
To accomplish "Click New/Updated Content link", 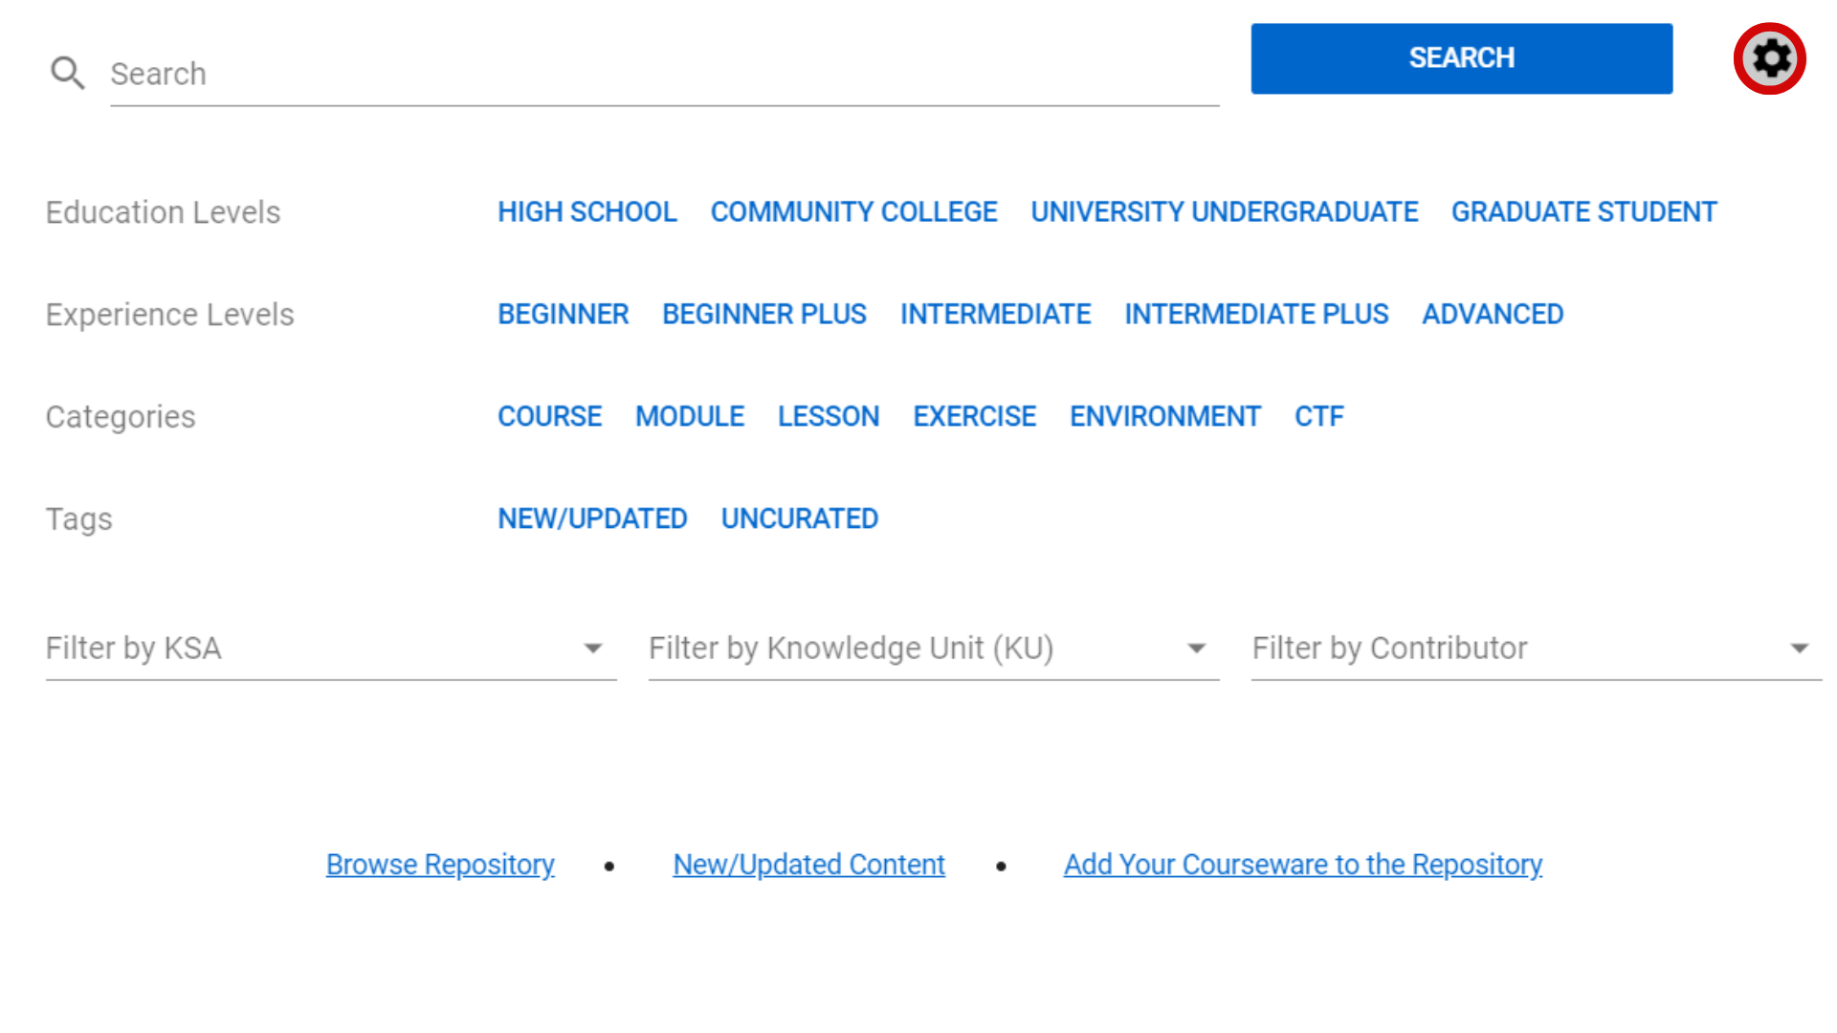I will pyautogui.click(x=808, y=864).
